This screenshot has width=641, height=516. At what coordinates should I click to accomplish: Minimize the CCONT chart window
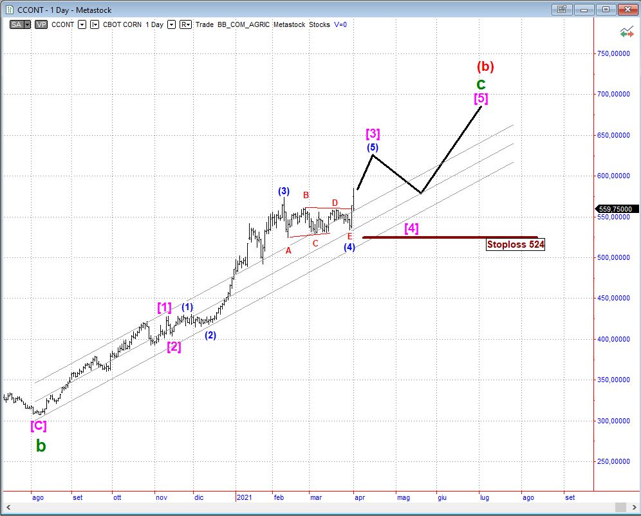(584, 10)
